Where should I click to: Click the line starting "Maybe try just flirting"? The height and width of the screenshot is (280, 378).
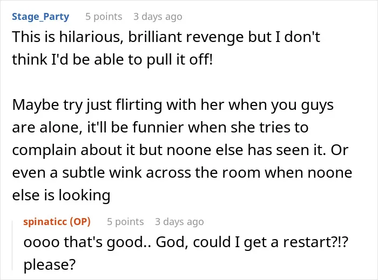click(173, 106)
